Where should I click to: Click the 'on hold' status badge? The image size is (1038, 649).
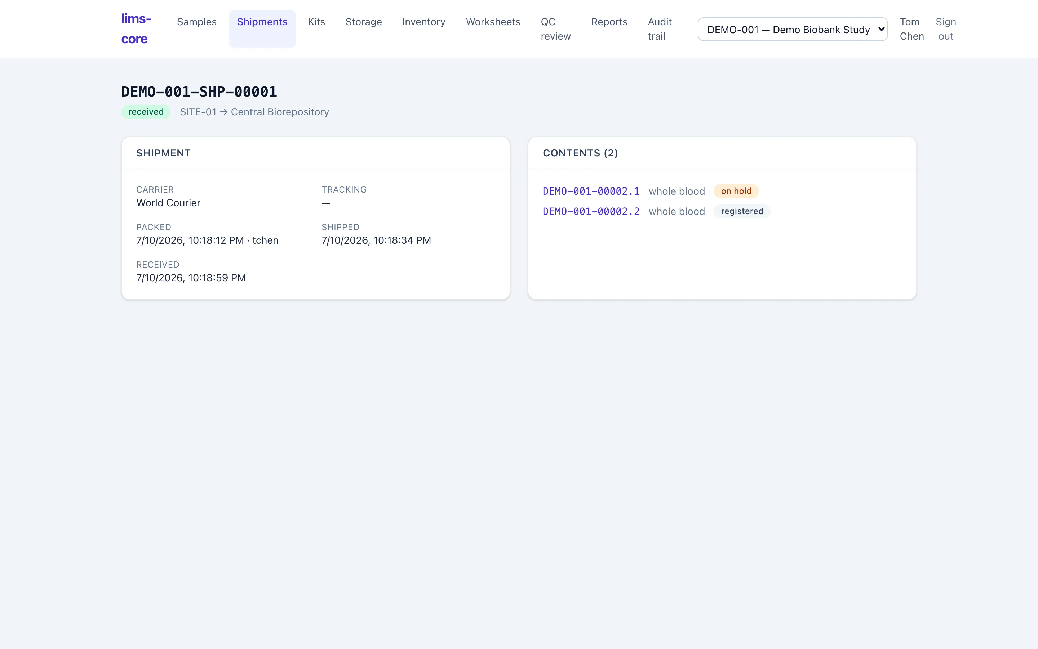point(736,191)
